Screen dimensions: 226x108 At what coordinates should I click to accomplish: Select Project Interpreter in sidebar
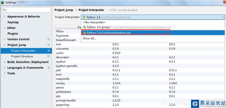click(x=26, y=51)
